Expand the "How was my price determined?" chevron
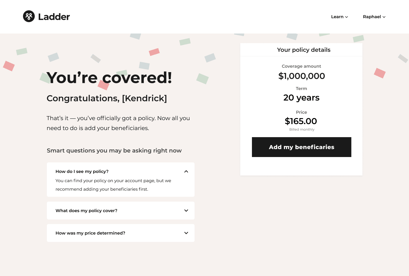This screenshot has width=409, height=276. [186, 233]
